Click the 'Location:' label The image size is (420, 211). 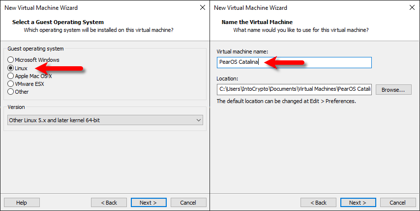point(227,79)
